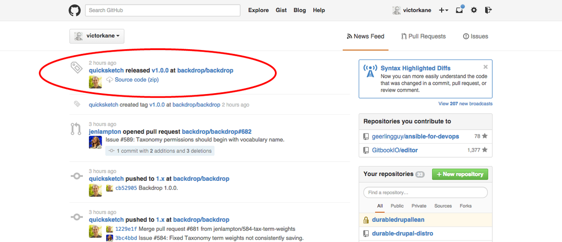Switch to the Issues tab

[x=475, y=37]
